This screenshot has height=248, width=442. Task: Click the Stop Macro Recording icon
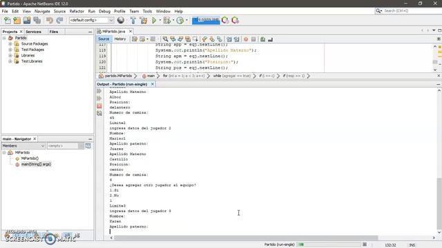(x=253, y=39)
